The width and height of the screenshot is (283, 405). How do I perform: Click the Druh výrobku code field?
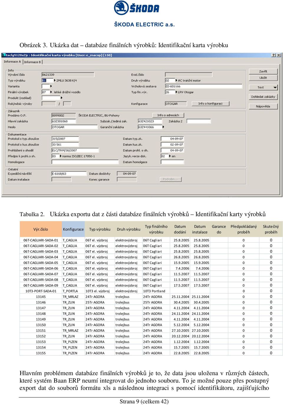coord(170,81)
